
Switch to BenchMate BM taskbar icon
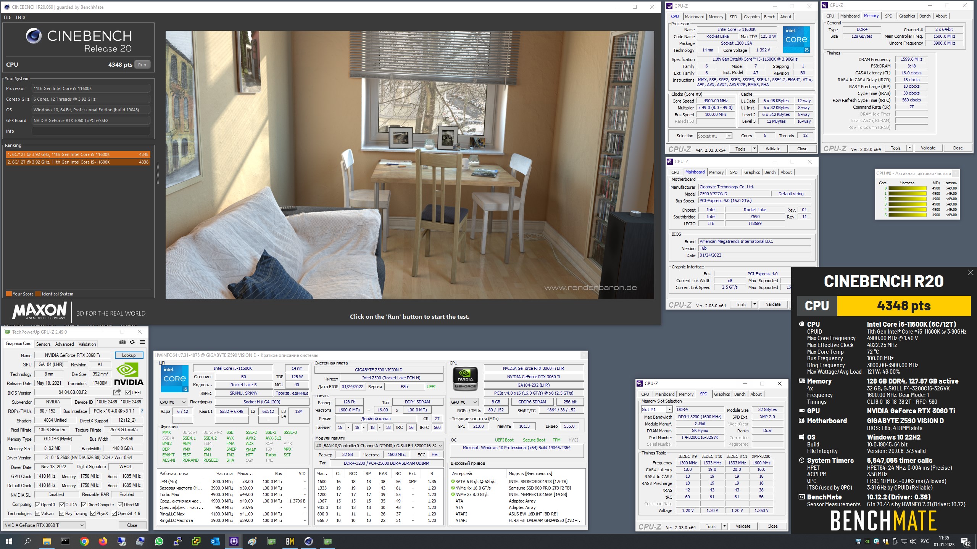tap(290, 541)
